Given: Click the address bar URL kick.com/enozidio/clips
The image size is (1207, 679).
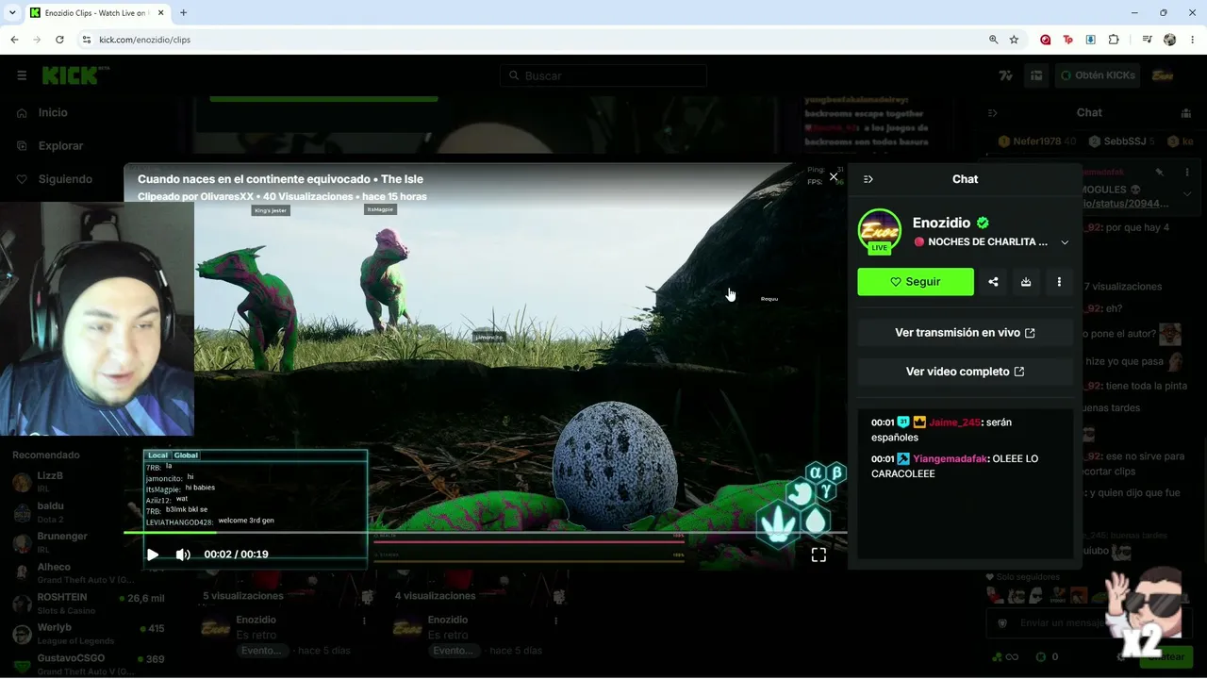Looking at the screenshot, I should point(144,40).
